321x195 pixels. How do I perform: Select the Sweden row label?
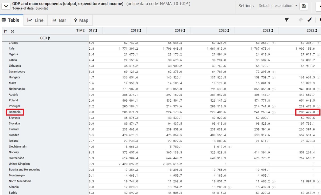[14, 135]
